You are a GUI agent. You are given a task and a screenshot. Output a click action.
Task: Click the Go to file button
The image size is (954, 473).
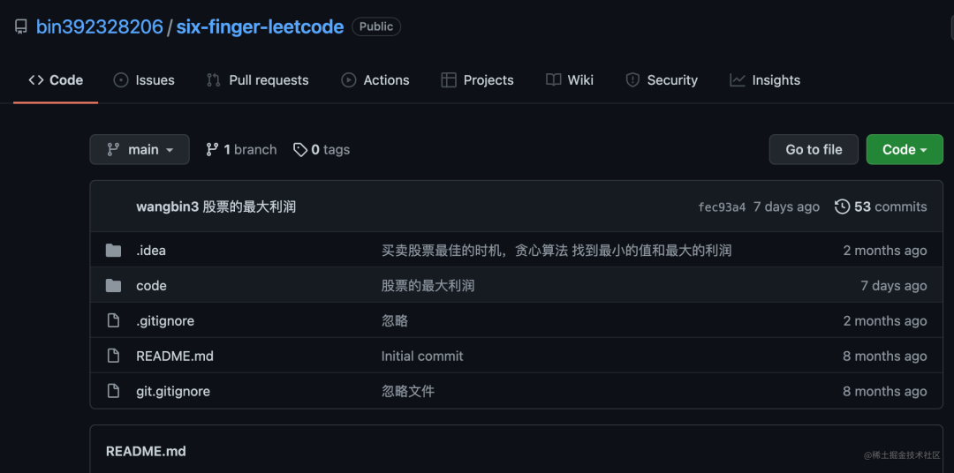click(814, 149)
